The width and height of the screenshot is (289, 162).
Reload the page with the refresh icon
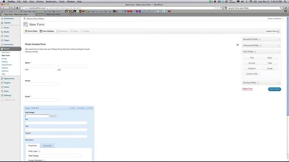coord(221,8)
